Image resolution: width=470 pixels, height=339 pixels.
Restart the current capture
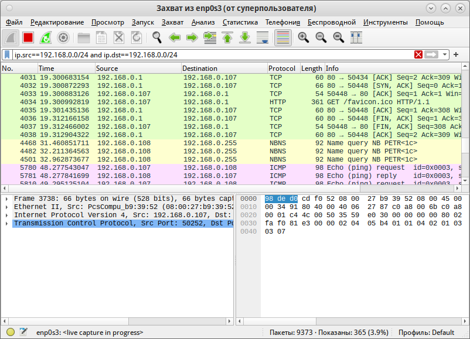(x=46, y=37)
